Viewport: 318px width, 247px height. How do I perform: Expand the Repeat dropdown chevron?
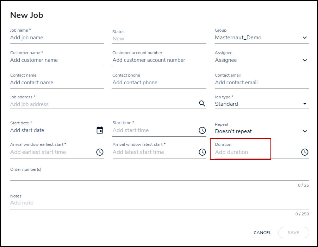click(x=305, y=131)
